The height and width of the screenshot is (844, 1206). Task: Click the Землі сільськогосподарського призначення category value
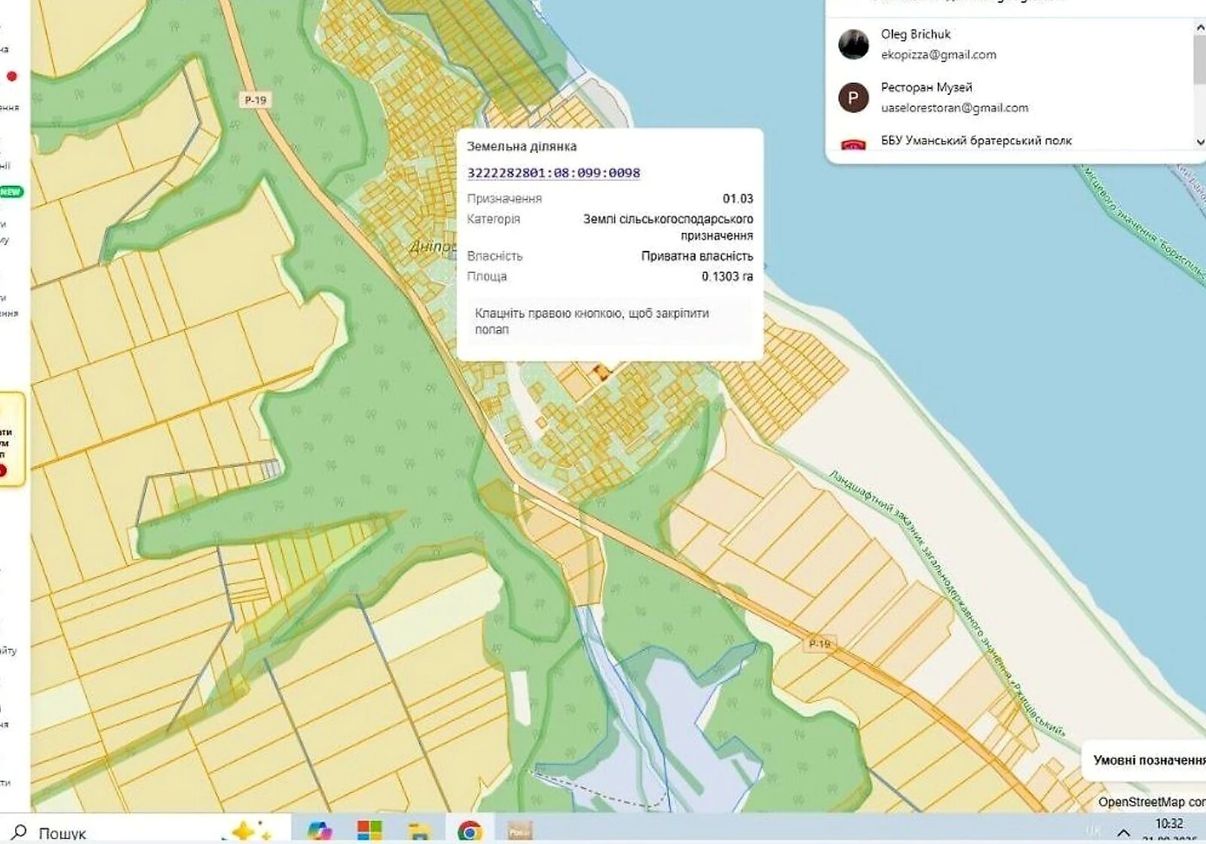[668, 227]
